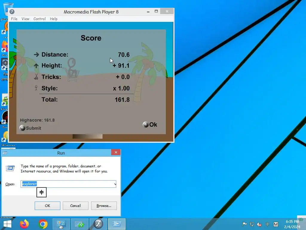
Task: Open the network tray icon
Action: click(252, 224)
